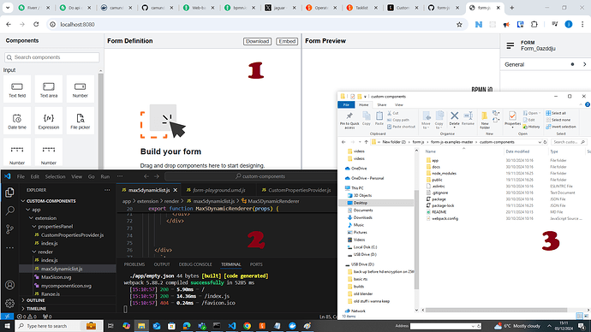Open Share tab in File Explorer ribbon
The height and width of the screenshot is (332, 591).
382,105
